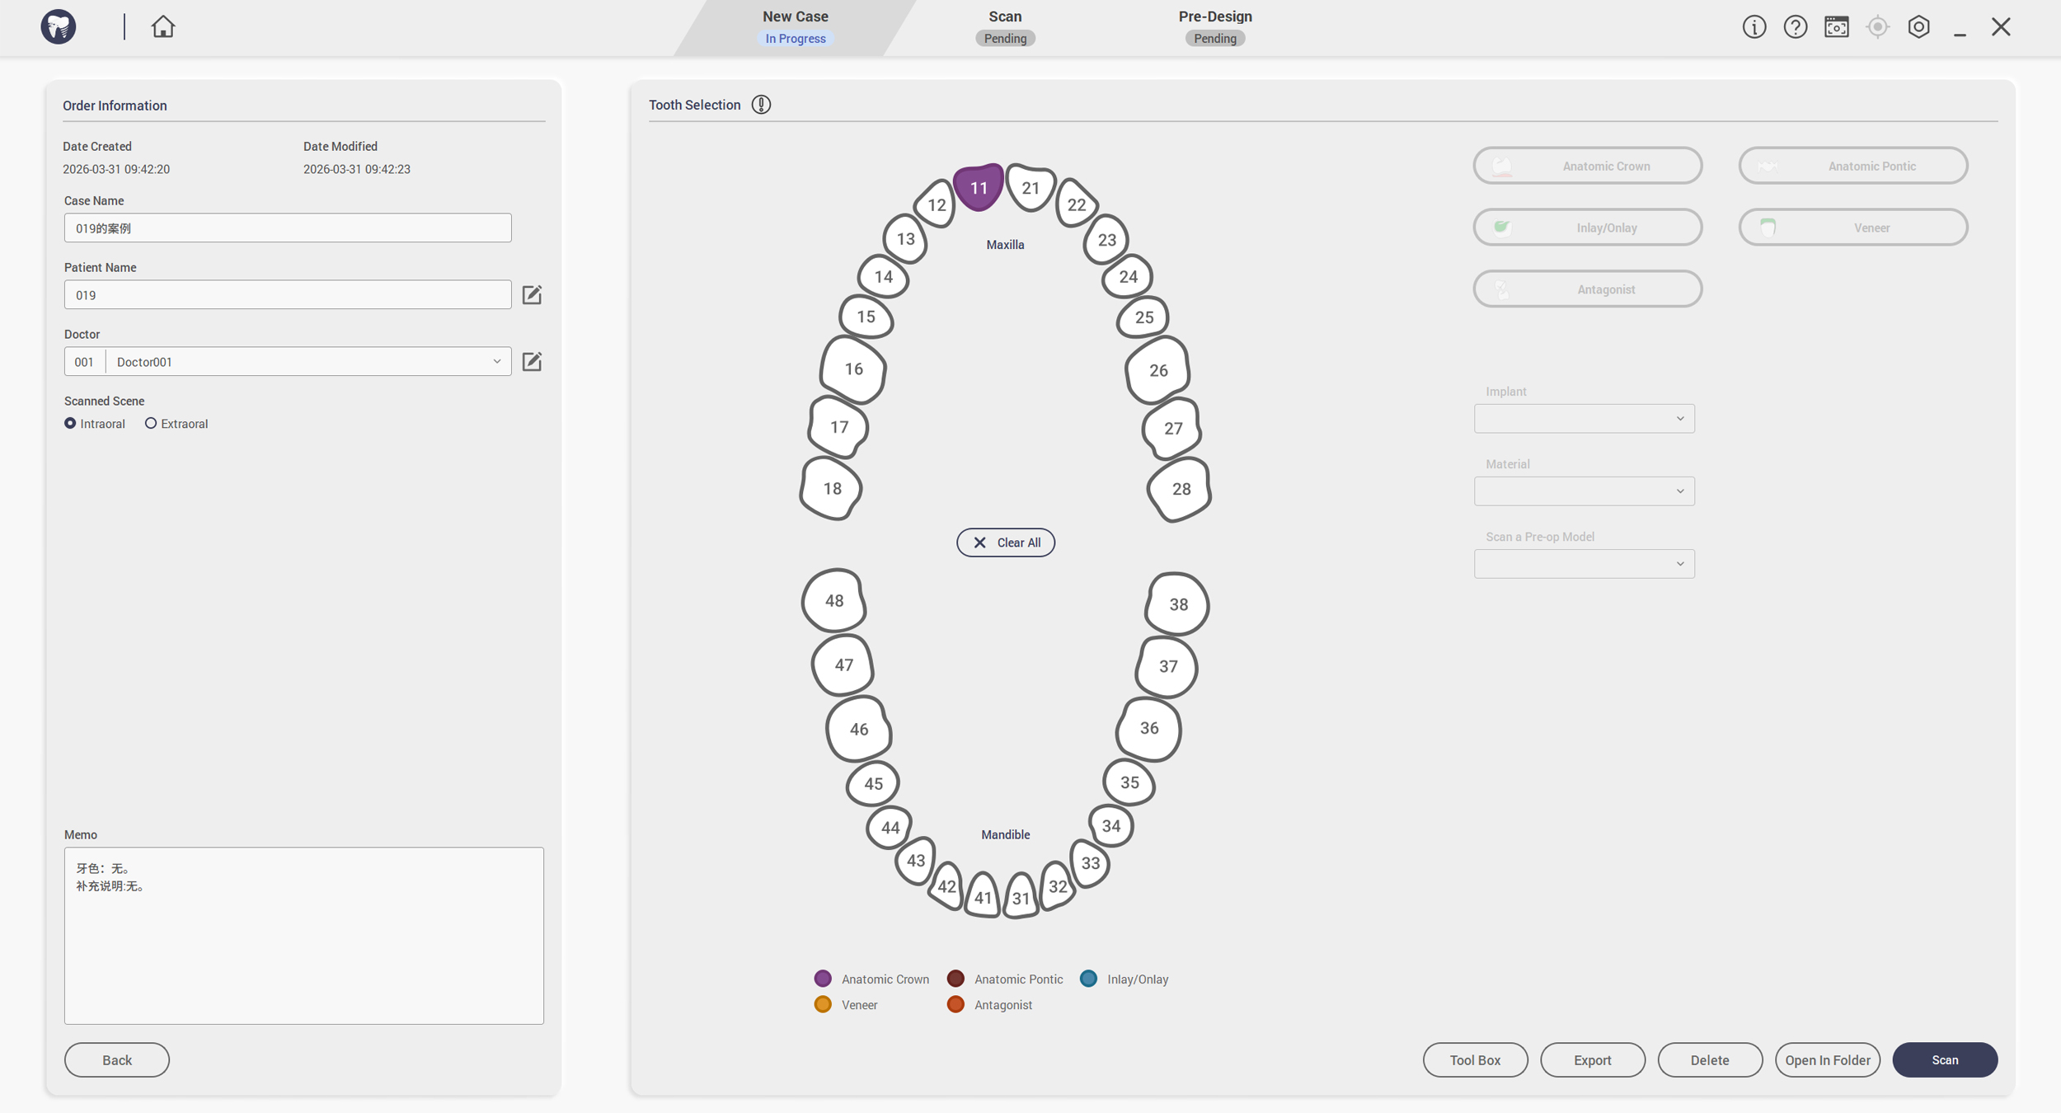Image resolution: width=2061 pixels, height=1113 pixels.
Task: Click edit icon beside Doctor field
Action: 532,361
